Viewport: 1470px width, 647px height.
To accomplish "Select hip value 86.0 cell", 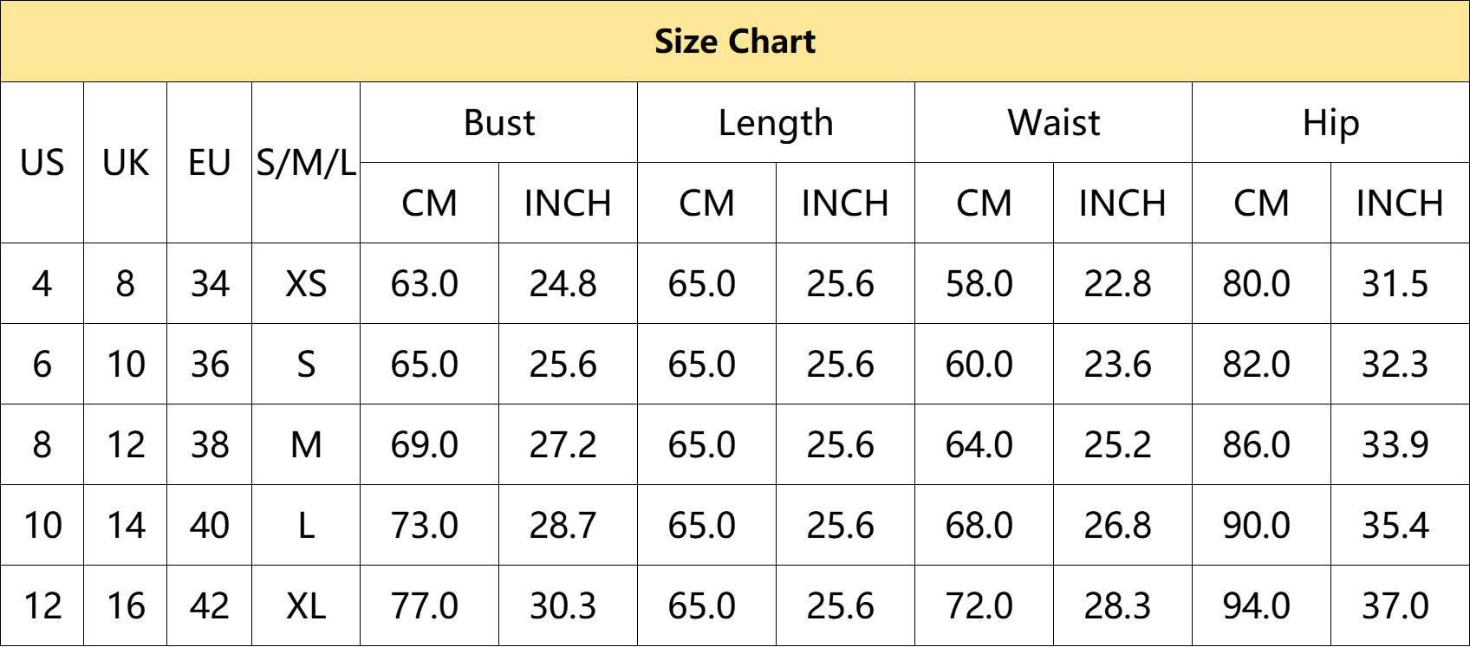I will [x=1262, y=444].
